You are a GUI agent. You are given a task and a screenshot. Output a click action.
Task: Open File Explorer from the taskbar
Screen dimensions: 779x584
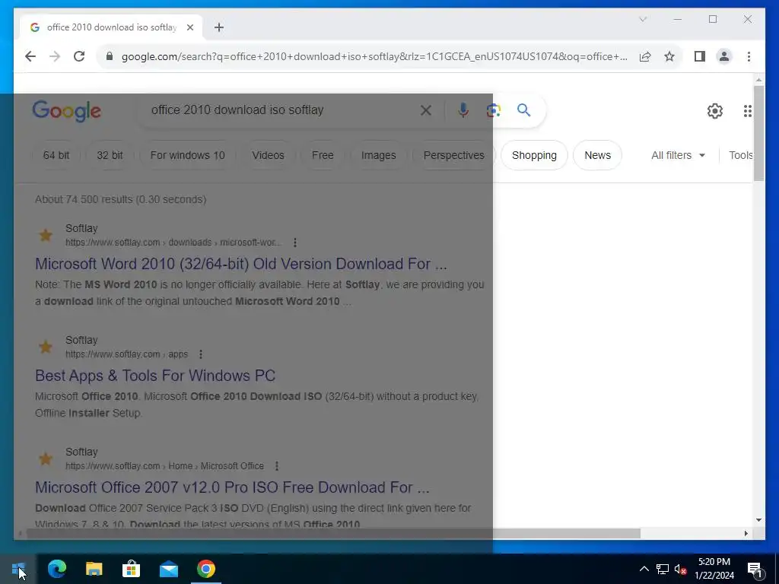click(94, 569)
